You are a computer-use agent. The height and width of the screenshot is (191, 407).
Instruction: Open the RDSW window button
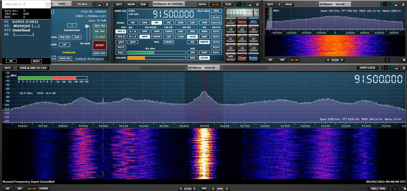pyautogui.click(x=131, y=4)
